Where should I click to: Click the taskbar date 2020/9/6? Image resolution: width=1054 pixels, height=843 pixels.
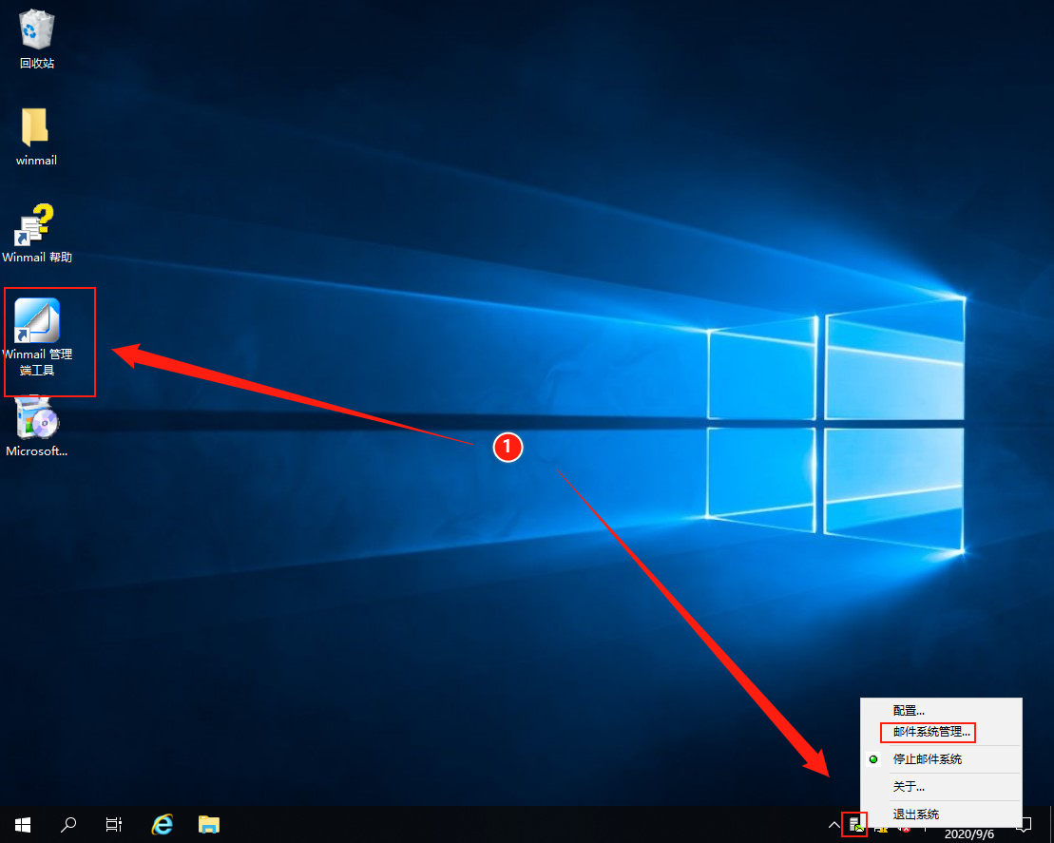[x=968, y=834]
